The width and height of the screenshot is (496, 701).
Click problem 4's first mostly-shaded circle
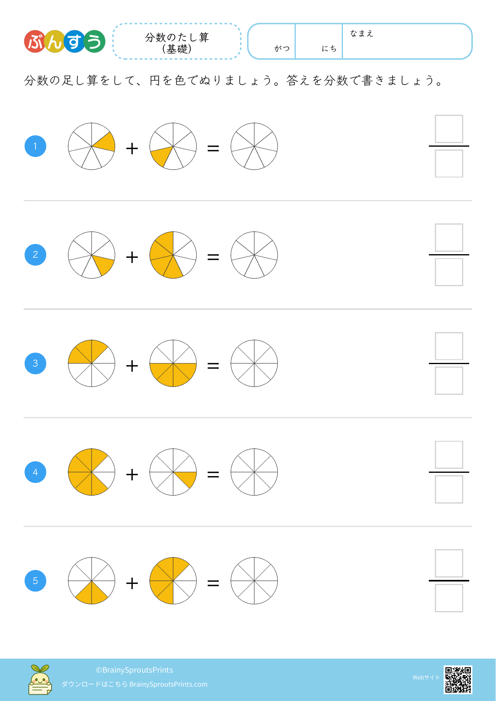coord(92,472)
